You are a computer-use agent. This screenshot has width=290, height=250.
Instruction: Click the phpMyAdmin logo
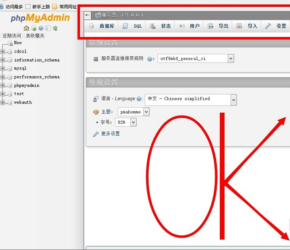[40, 18]
